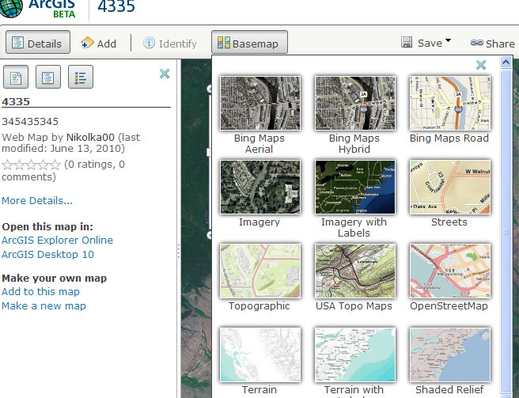The image size is (519, 398).
Task: Rate the map with the star rating
Action: (32, 165)
